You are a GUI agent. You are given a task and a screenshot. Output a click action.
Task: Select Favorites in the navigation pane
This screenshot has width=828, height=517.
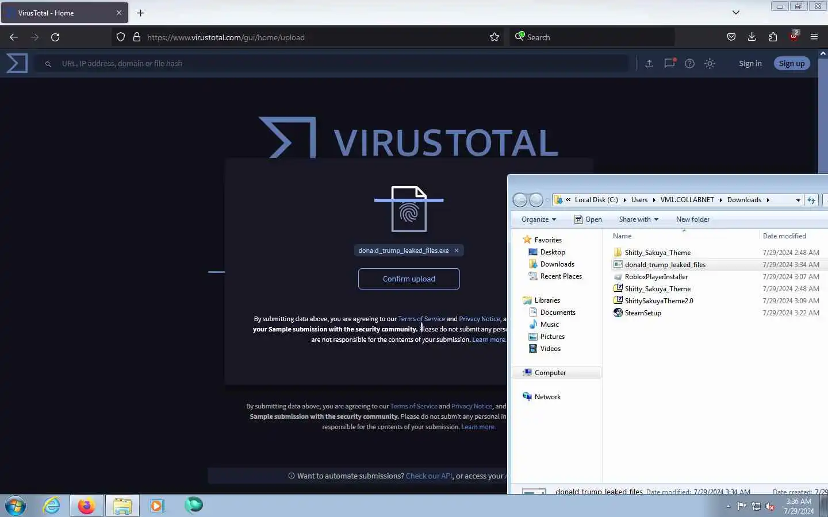[548, 240]
